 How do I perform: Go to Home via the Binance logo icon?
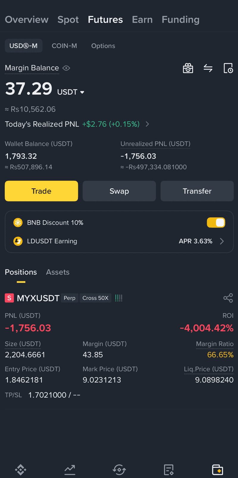pyautogui.click(x=21, y=470)
